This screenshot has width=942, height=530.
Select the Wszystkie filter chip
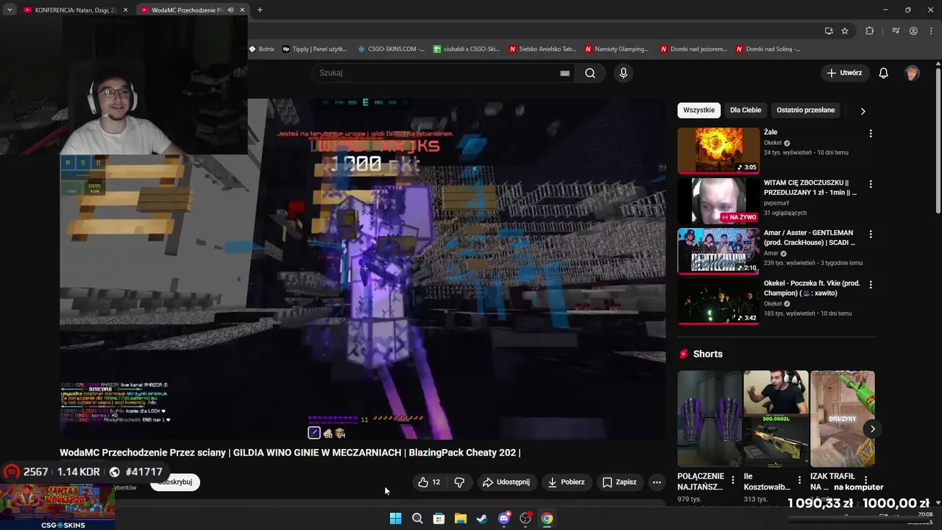698,110
